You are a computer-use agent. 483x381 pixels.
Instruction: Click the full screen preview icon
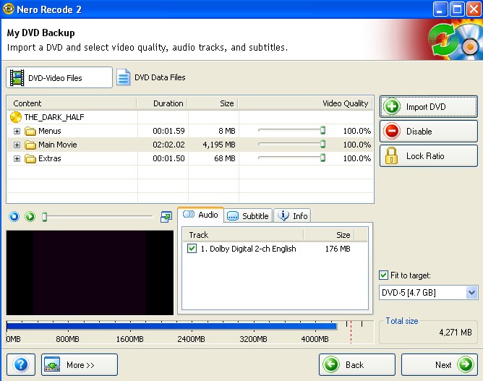[166, 217]
